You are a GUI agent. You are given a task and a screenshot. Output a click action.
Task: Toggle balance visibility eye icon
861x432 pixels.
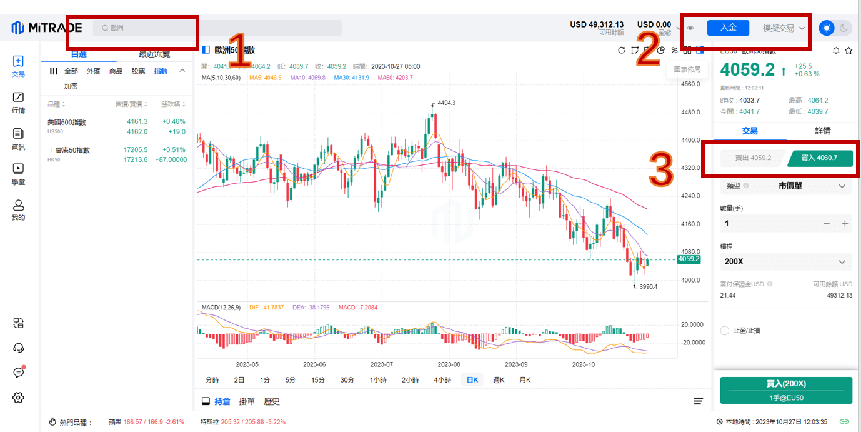[x=690, y=28]
